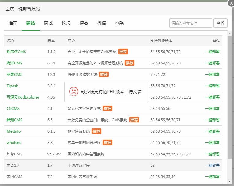Click the 缺少被支持的PHP版本 warning message
234x186 pixels.
click(x=112, y=92)
